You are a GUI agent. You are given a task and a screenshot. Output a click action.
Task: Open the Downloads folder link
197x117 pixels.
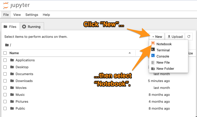(24, 81)
